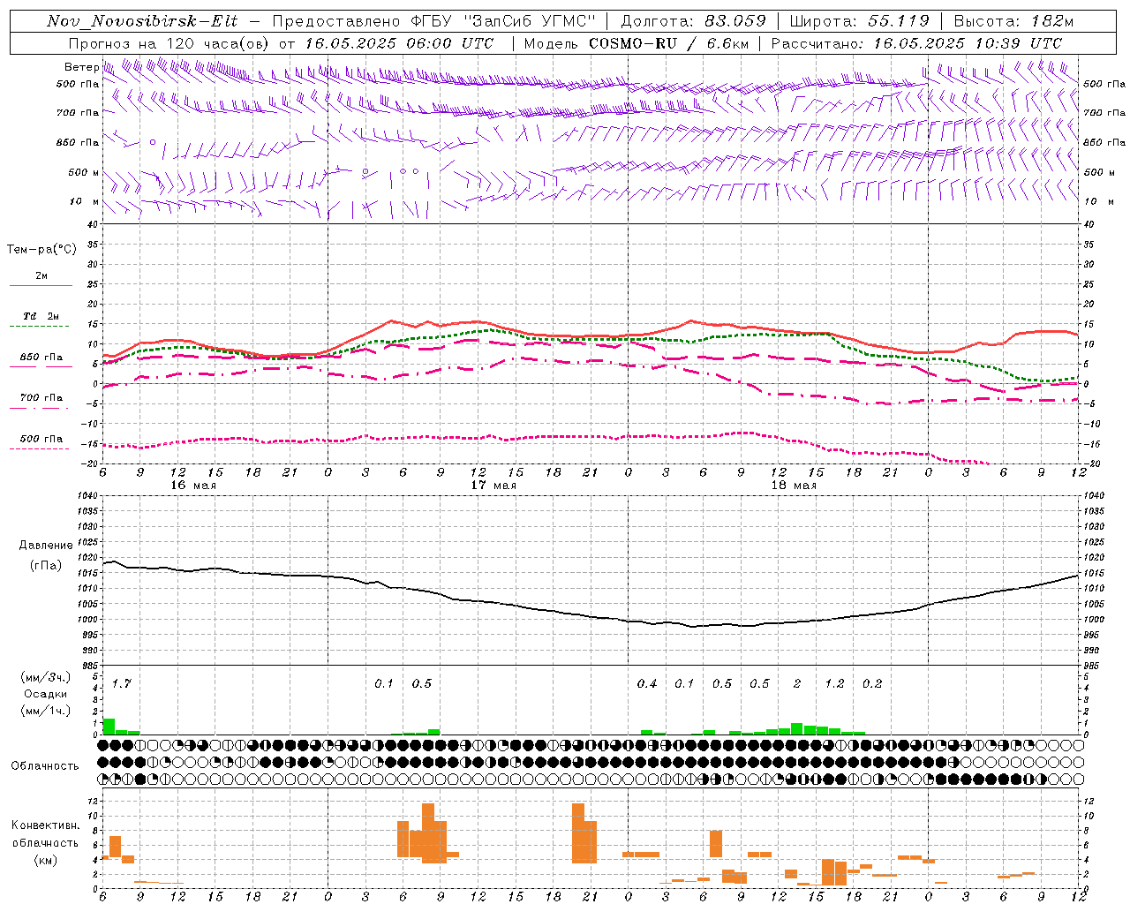This screenshot has width=1130, height=904.
Task: Click the Высота: 182м value
Action: [1014, 21]
